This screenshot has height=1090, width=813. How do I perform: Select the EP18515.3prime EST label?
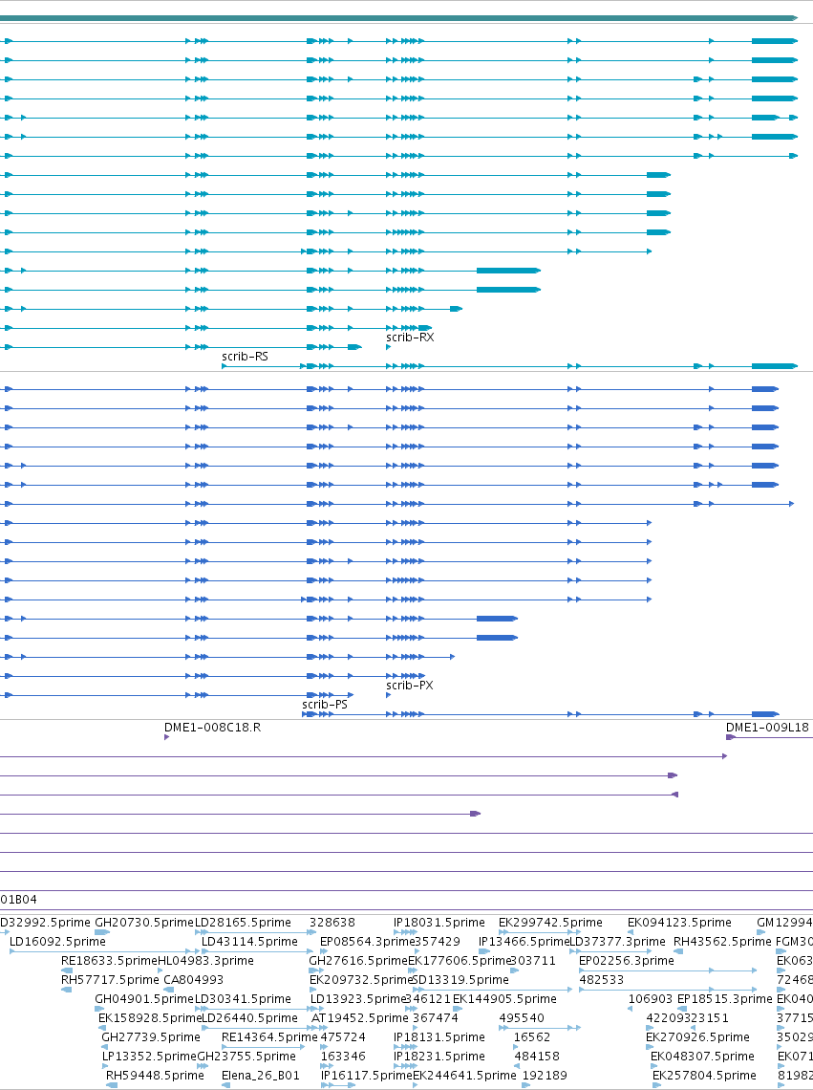coord(725,999)
